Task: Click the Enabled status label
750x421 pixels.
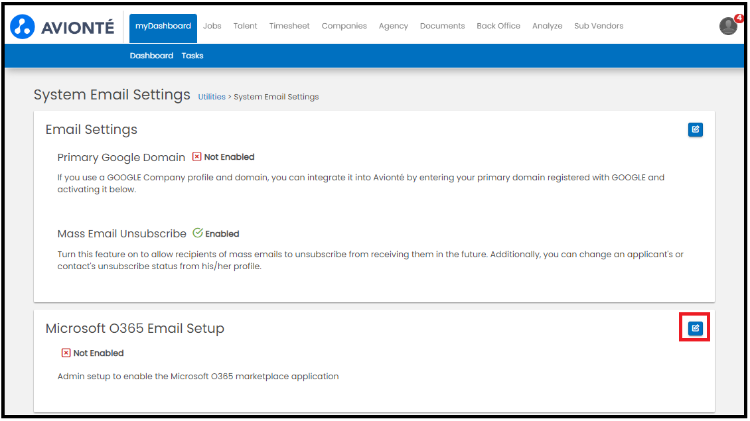Action: click(x=222, y=233)
